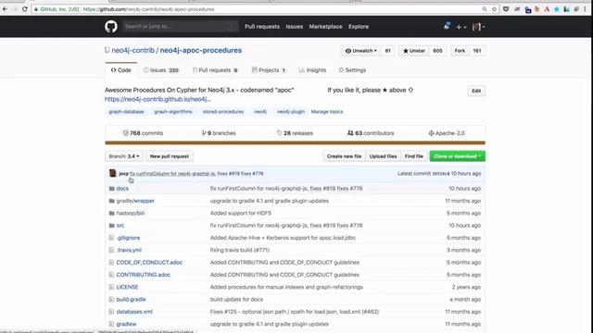The image size is (593, 333).
Task: Open the Projects tab
Action: point(269,70)
